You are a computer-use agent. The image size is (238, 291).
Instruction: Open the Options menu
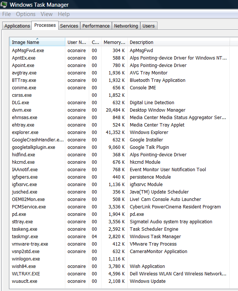coord(26,14)
